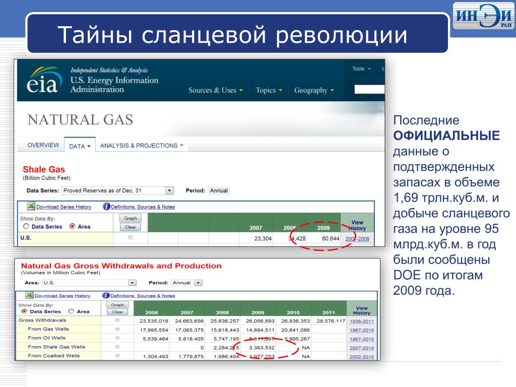The width and height of the screenshot is (516, 387).
Task: Switch to the OVERVIEW tab
Action: [x=43, y=145]
